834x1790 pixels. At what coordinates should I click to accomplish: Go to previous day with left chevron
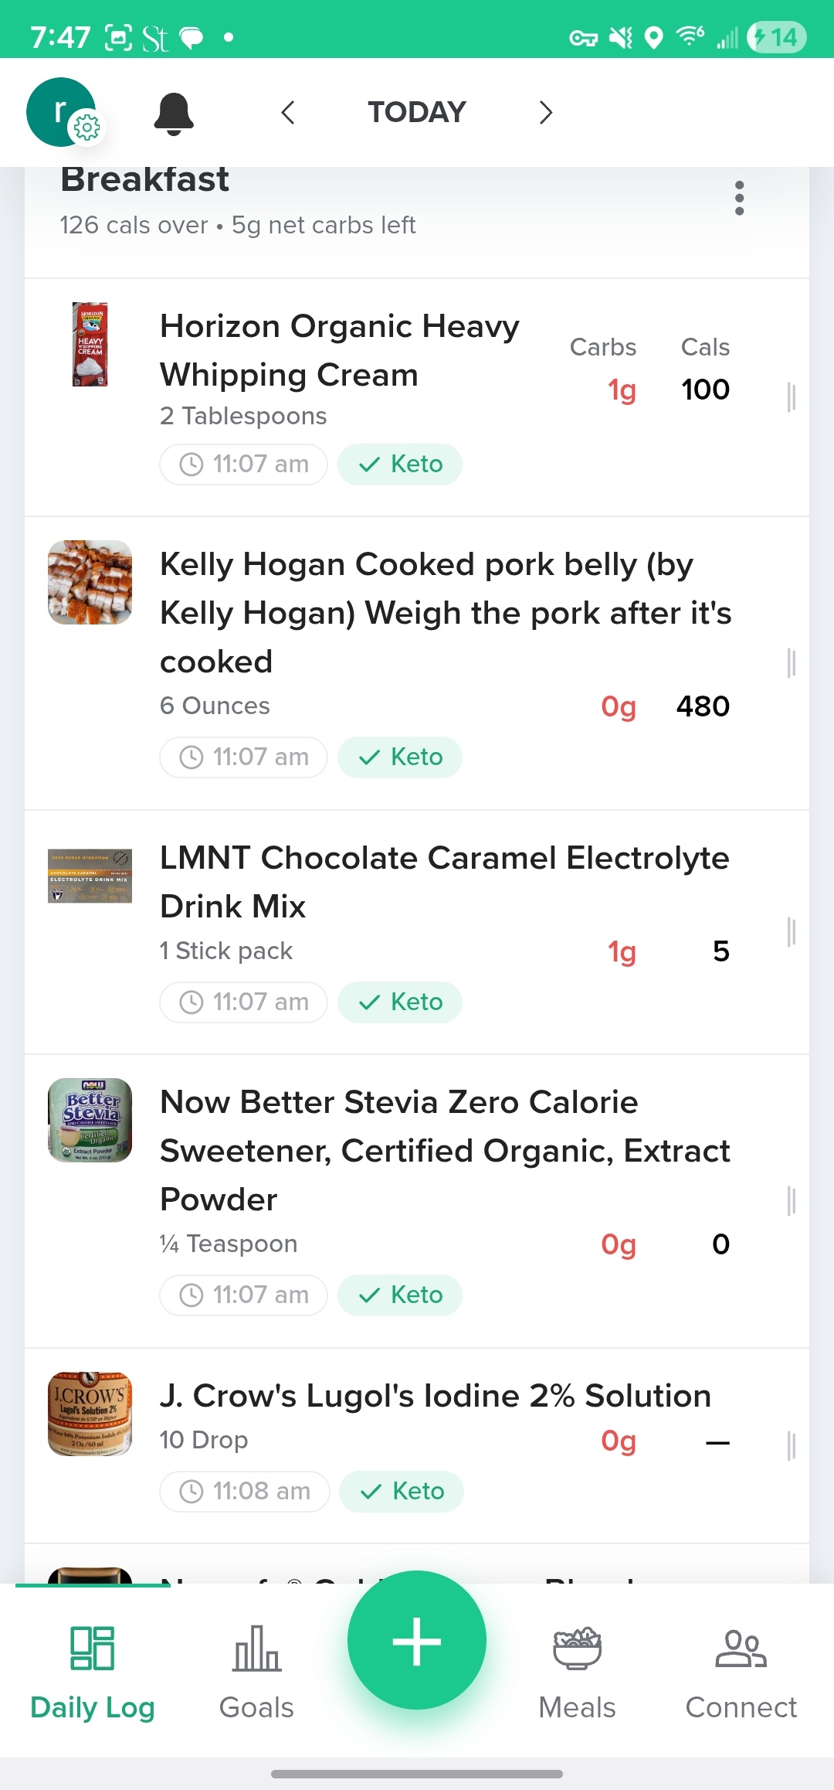(288, 113)
